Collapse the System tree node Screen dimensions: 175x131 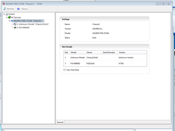click(x=4, y=14)
